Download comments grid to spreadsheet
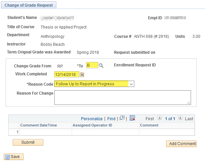 pos(132,118)
